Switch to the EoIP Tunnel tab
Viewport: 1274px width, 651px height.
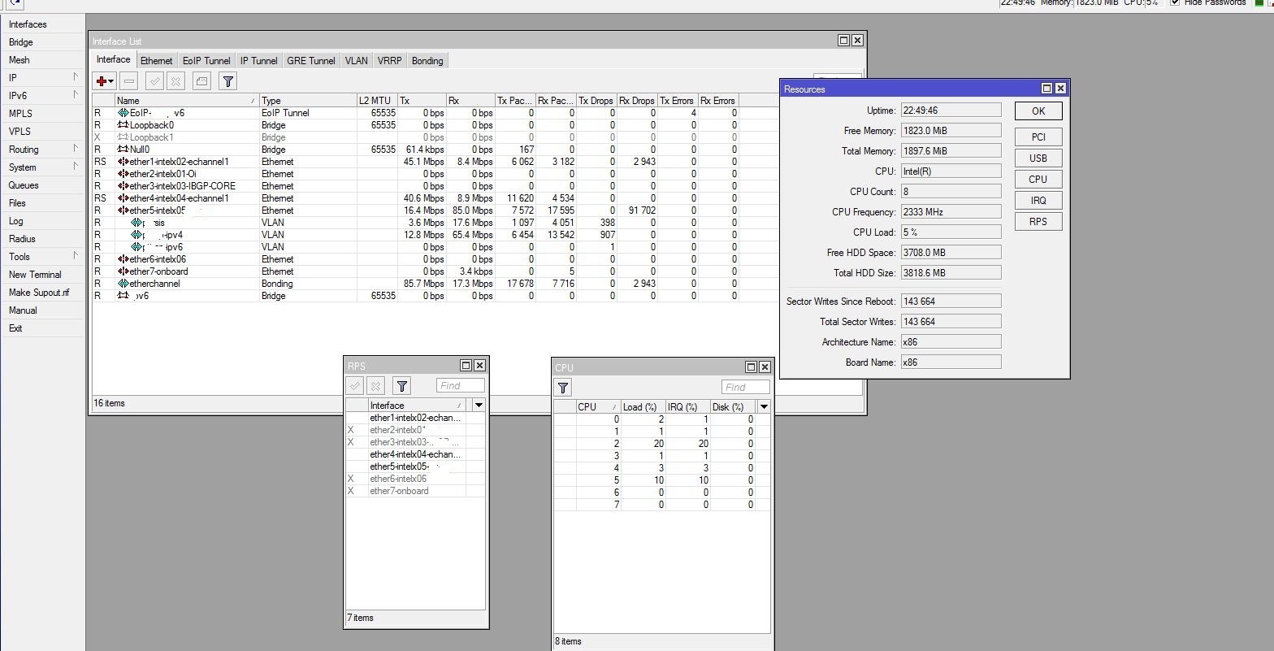tap(206, 60)
